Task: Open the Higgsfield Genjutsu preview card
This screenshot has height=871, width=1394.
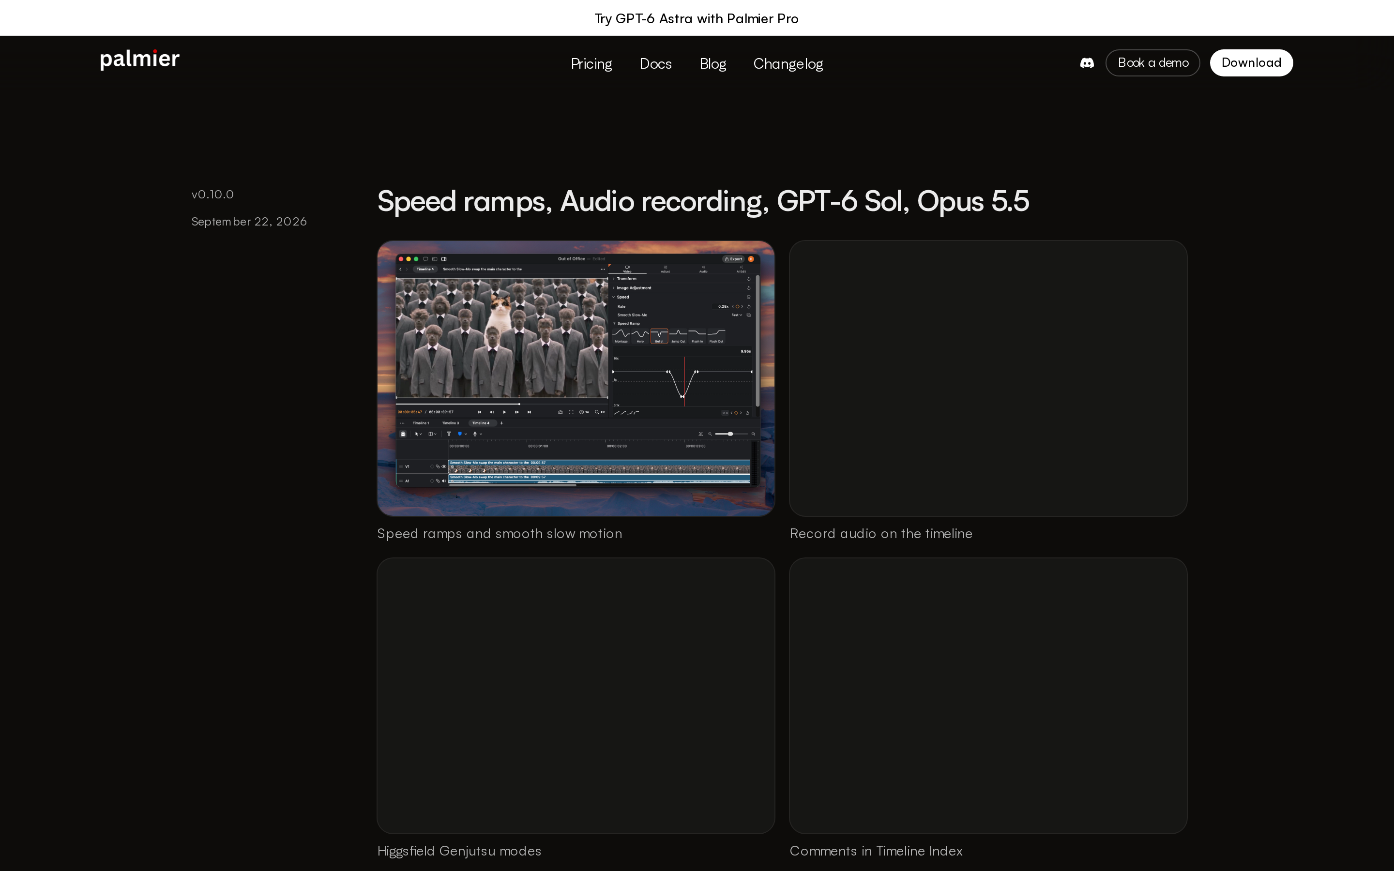Action: pyautogui.click(x=576, y=695)
